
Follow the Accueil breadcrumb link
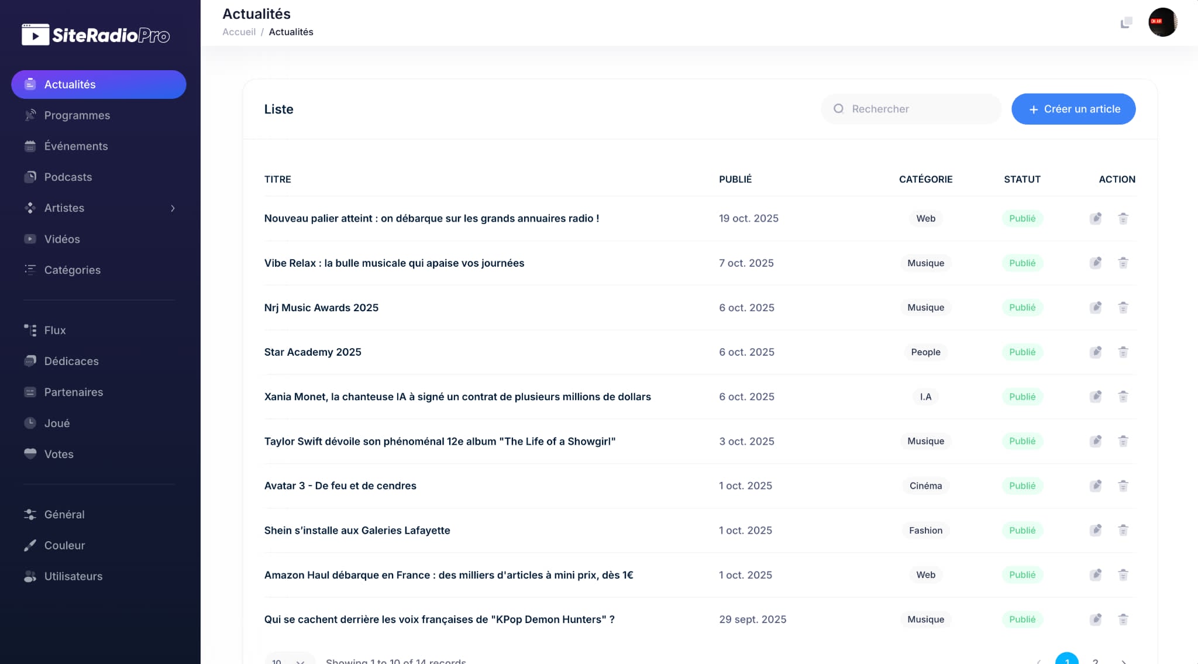(239, 32)
